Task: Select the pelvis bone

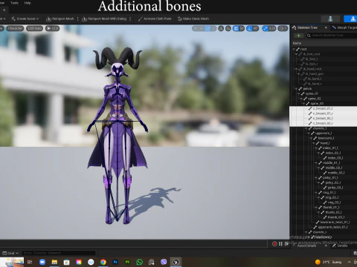Action: pos(307,89)
